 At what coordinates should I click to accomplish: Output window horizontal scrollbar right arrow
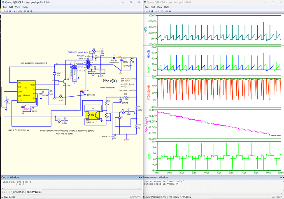click(x=139, y=188)
